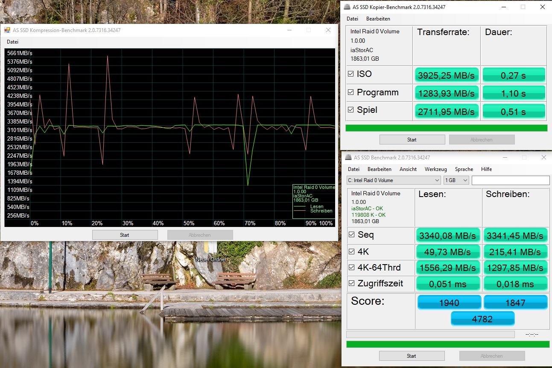Open the Sprache menu
The width and height of the screenshot is (552, 368).
tap(464, 169)
